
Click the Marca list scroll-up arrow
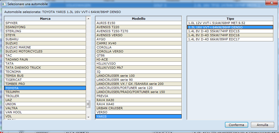tap(88, 18)
